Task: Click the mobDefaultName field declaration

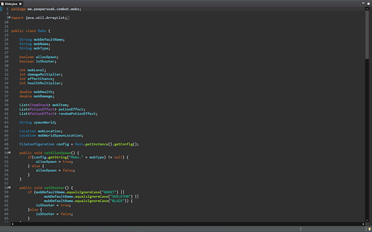Action: coord(42,39)
